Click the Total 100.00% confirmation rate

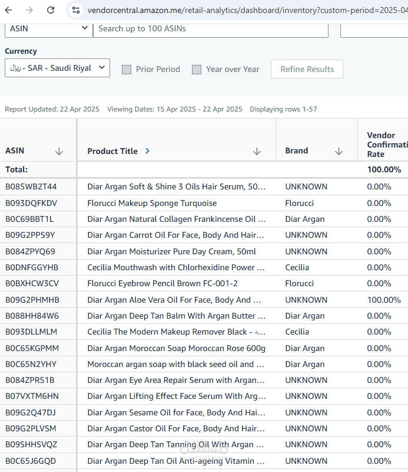click(x=384, y=170)
